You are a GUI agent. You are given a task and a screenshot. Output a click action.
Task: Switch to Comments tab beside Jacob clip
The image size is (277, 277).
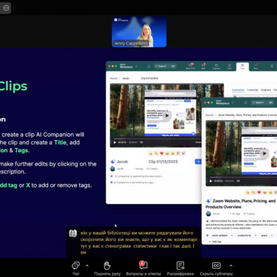(238, 90)
